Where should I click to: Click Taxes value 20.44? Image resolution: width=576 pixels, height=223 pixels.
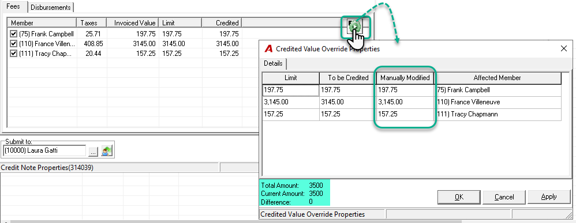92,54
